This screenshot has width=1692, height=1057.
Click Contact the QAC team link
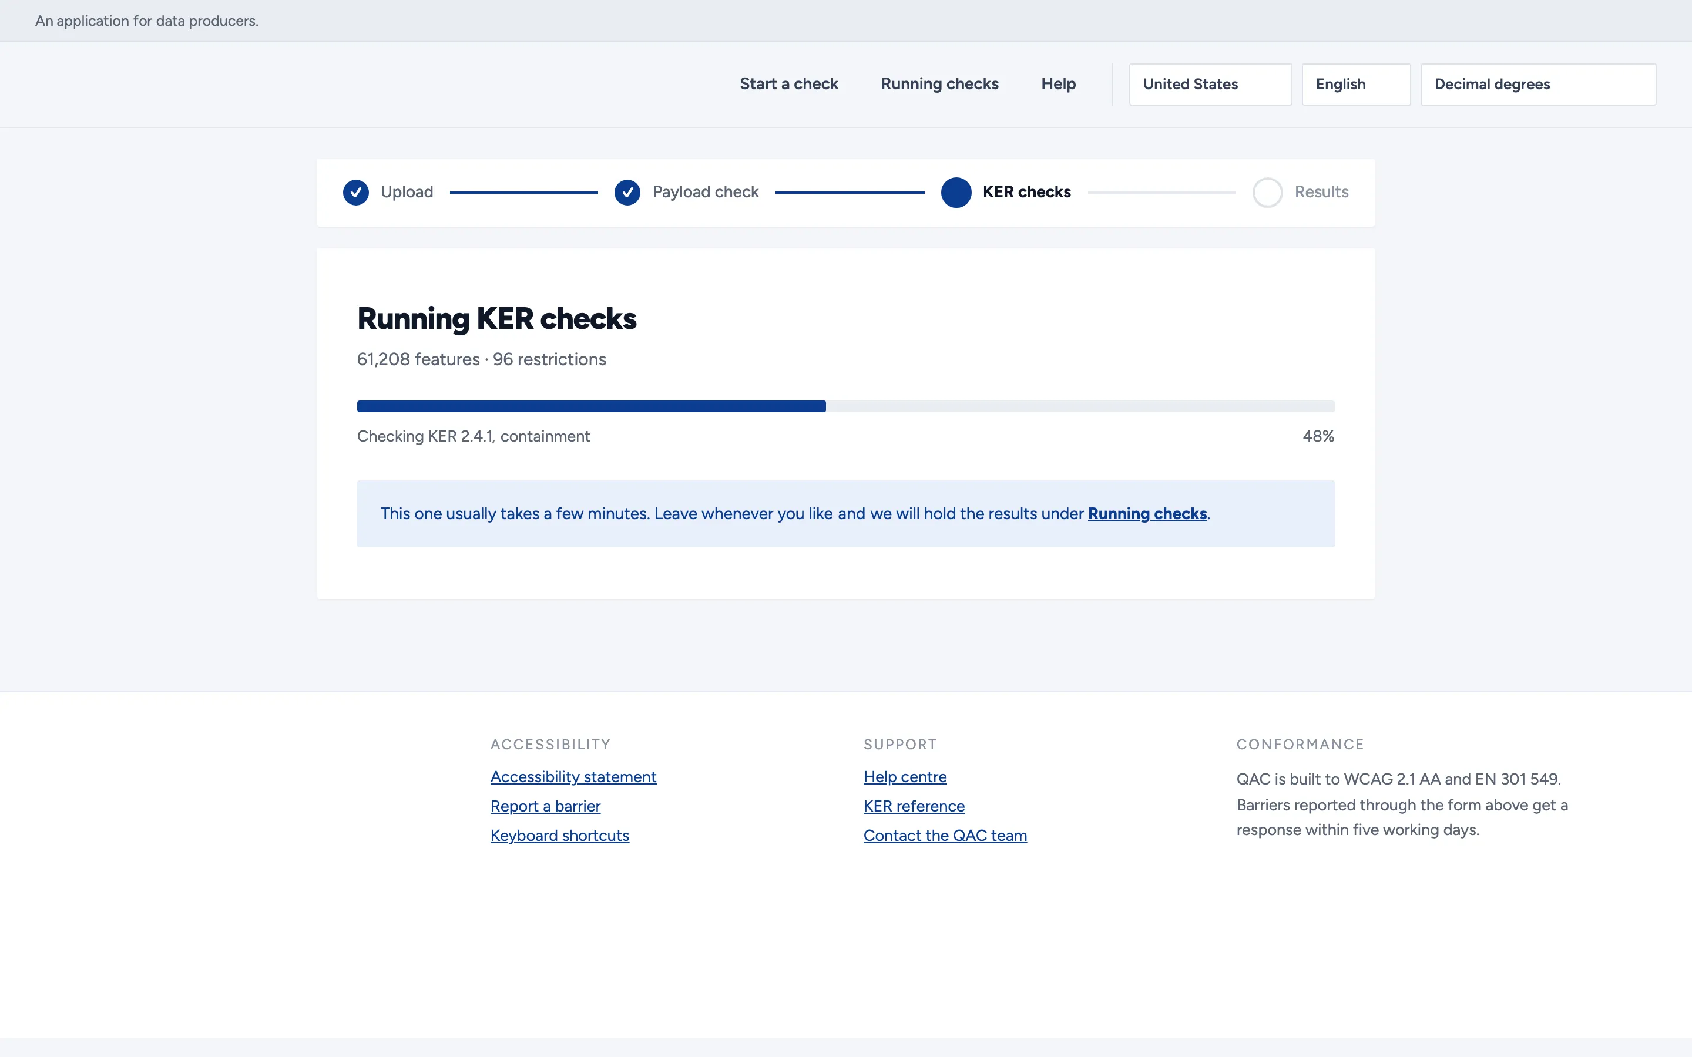pyautogui.click(x=945, y=836)
